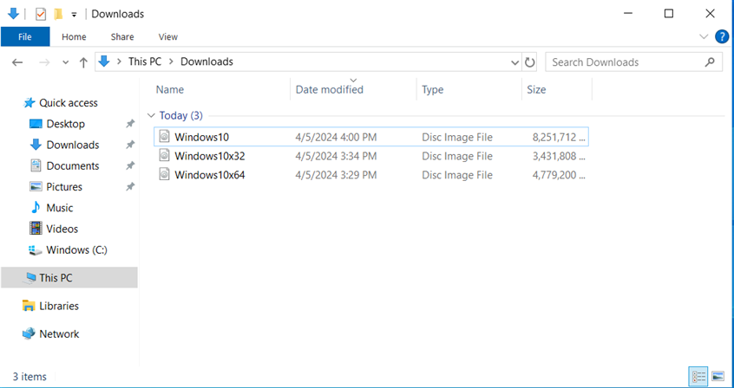Open the Home ribbon tab

click(74, 36)
